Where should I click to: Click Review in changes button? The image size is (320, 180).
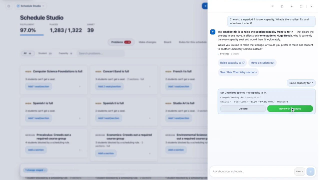(x=290, y=109)
